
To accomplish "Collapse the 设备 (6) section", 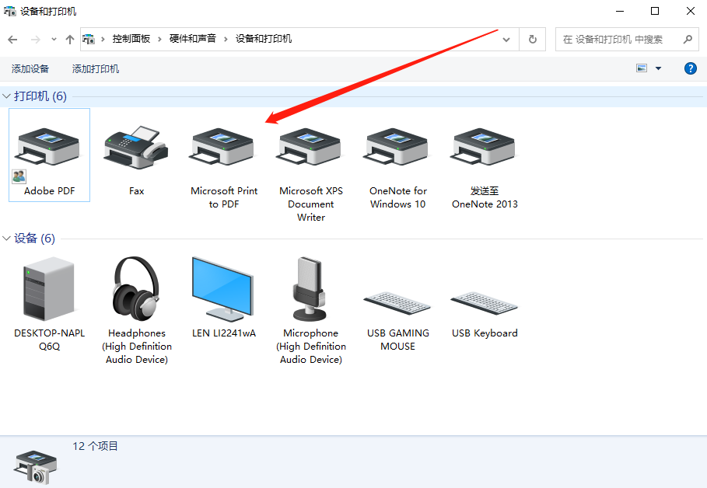I will tap(8, 239).
